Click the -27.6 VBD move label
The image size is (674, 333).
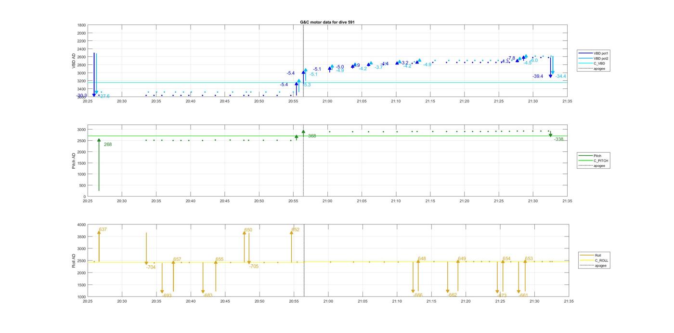pyautogui.click(x=104, y=97)
